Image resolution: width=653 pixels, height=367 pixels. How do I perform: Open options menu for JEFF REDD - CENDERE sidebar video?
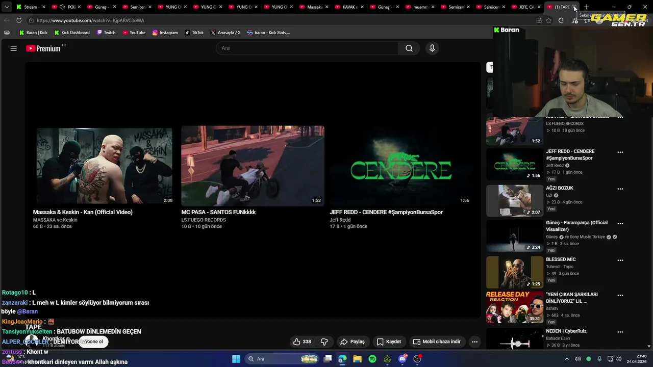[x=620, y=152]
